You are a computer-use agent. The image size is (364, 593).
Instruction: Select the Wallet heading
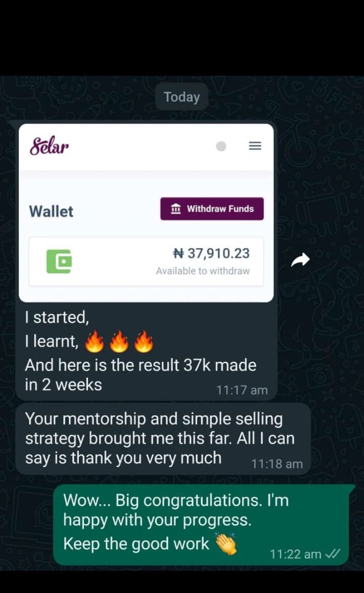pos(51,212)
